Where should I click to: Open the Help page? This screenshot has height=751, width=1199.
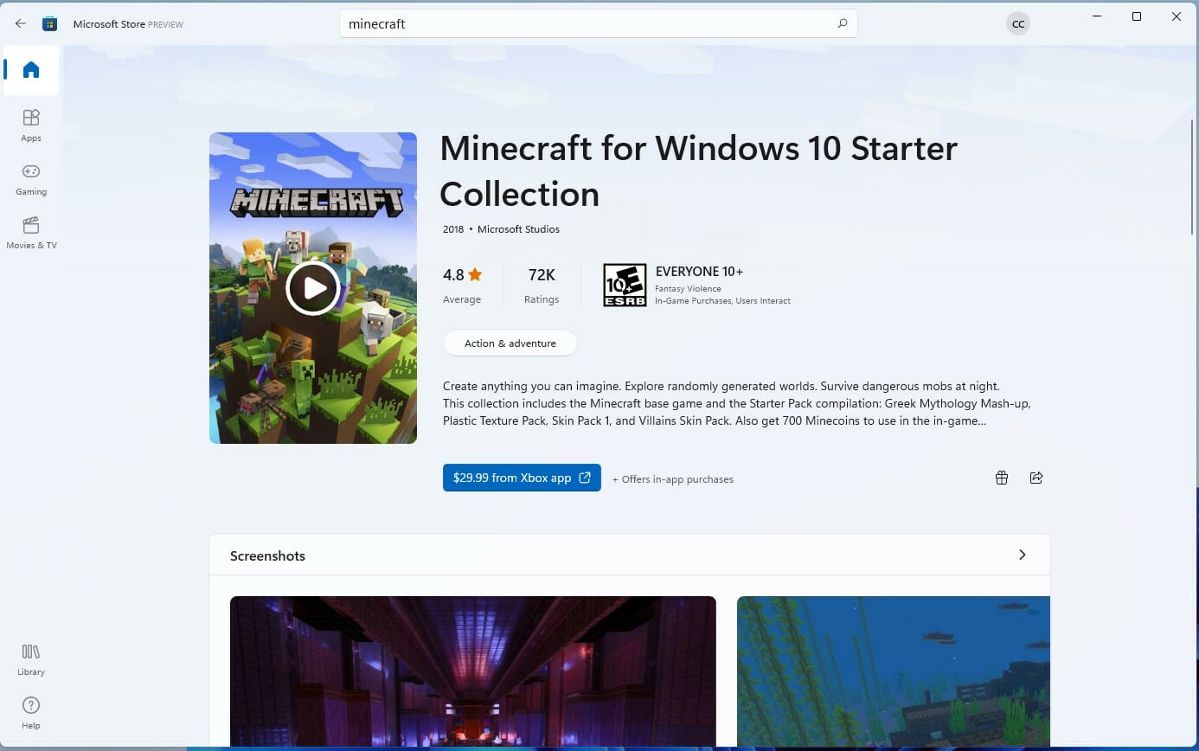point(31,713)
